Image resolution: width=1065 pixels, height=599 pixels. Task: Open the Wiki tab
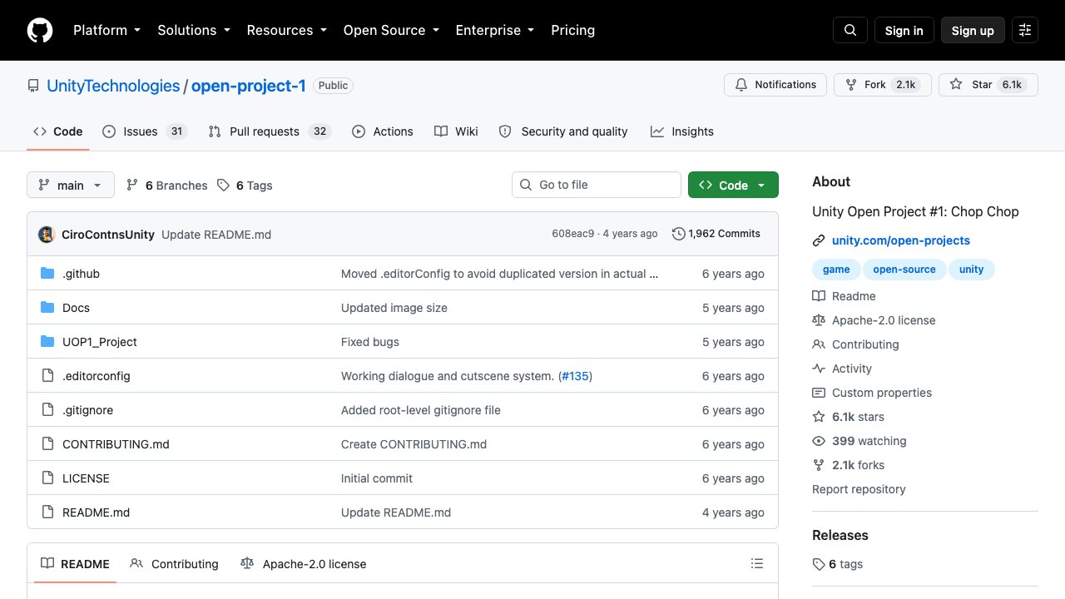(x=456, y=131)
